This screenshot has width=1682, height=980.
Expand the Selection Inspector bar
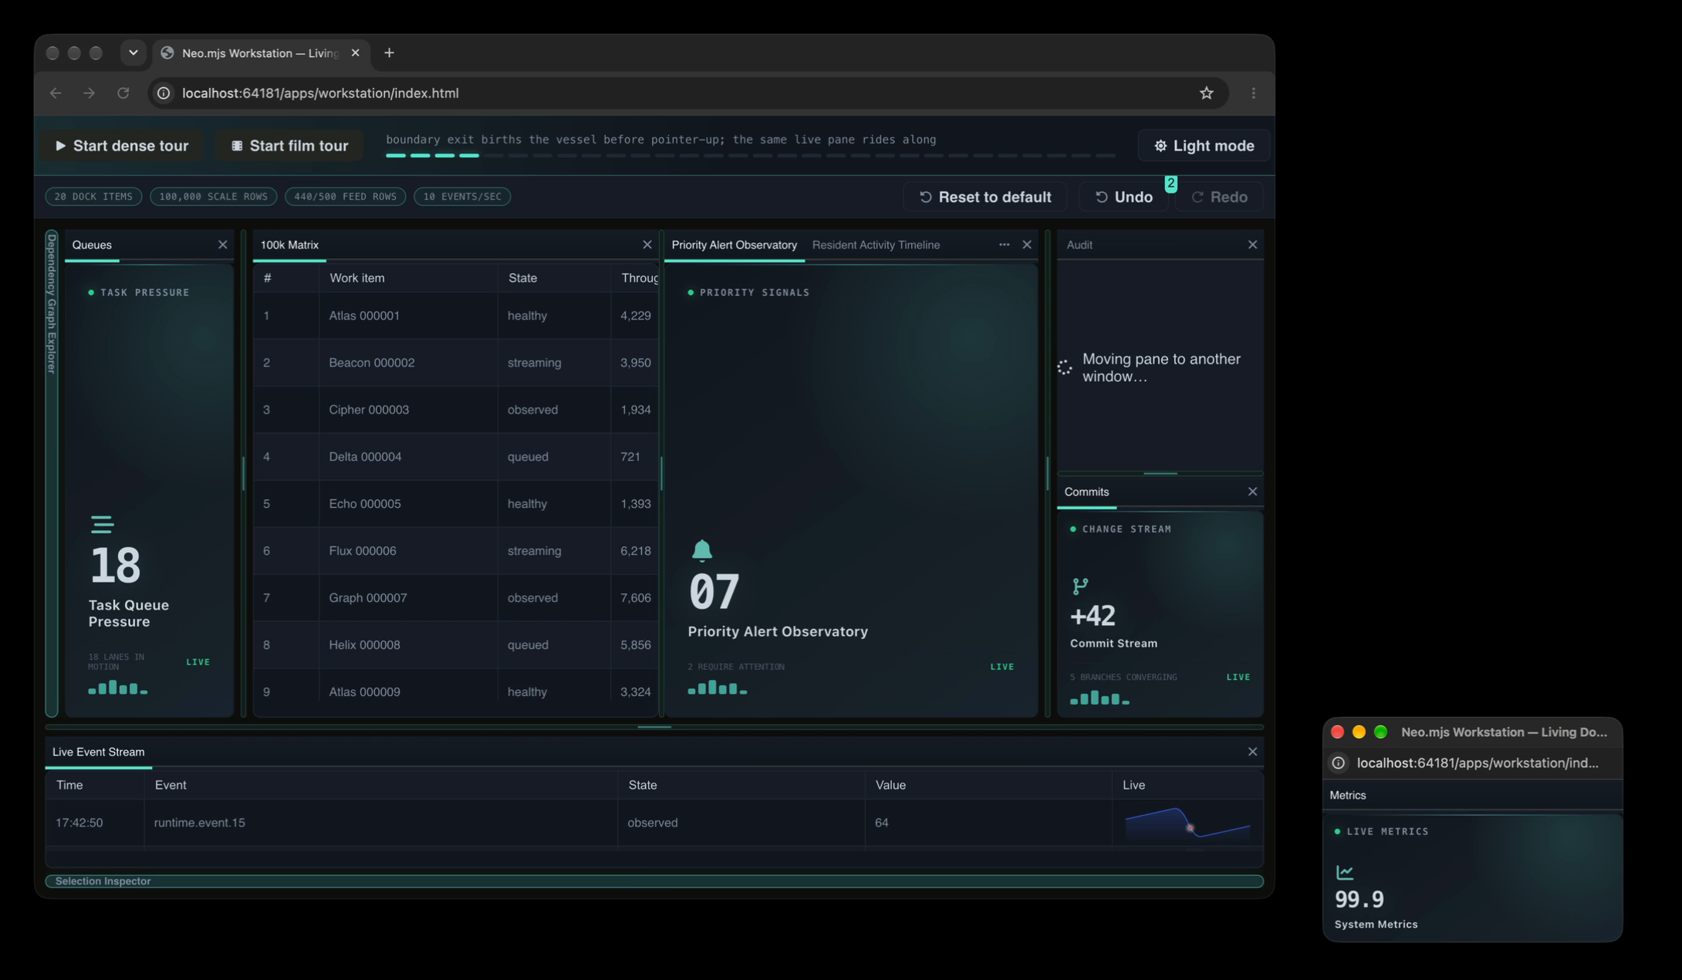pos(654,881)
